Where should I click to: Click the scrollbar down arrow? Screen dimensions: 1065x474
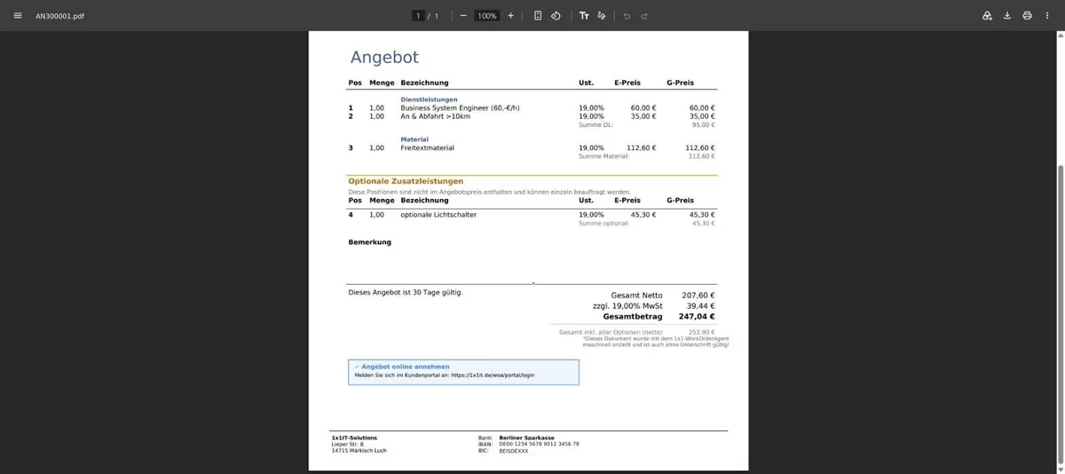[1061, 470]
